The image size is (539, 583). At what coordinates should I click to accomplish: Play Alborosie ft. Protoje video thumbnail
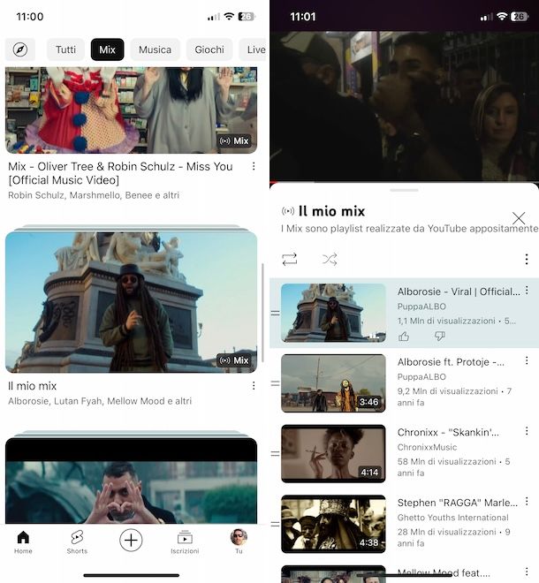333,383
